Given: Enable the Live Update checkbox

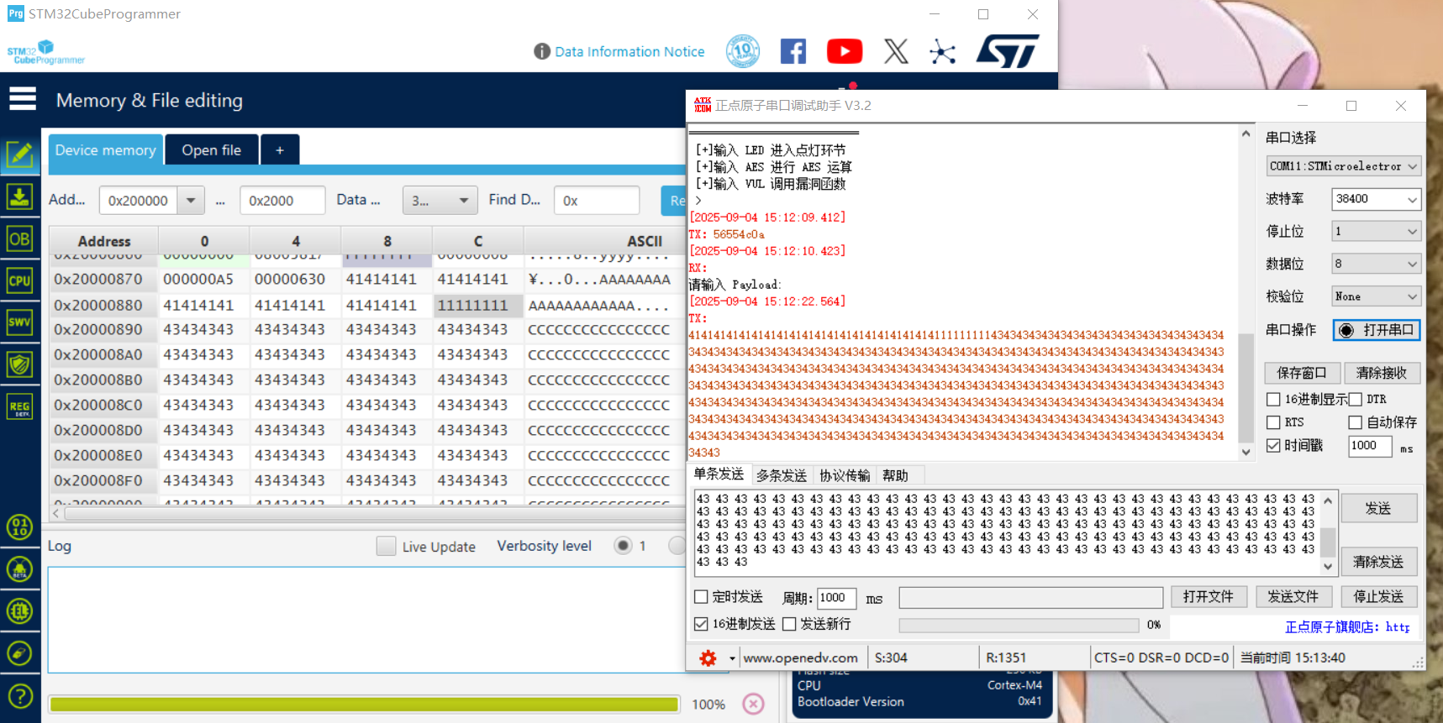Looking at the screenshot, I should click(x=386, y=546).
